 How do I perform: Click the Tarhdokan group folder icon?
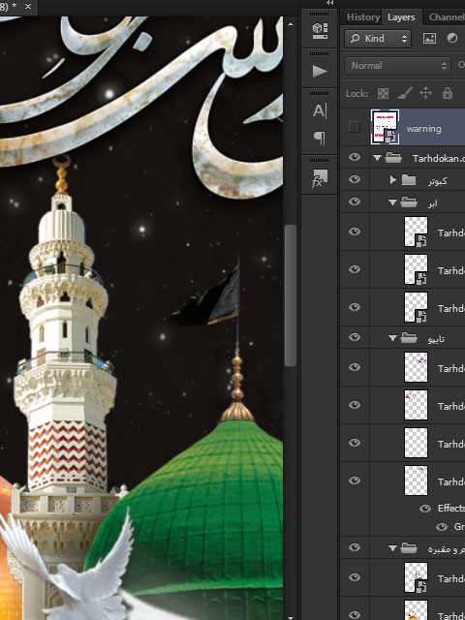(393, 158)
